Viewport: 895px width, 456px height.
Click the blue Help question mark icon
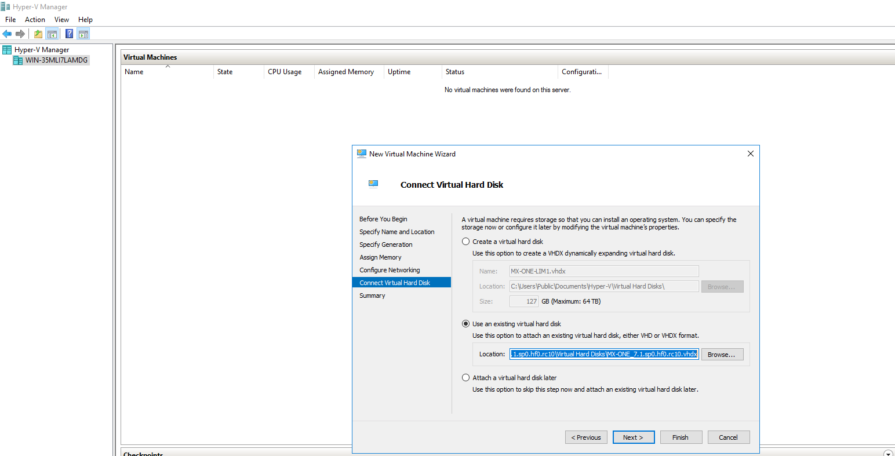[x=69, y=34]
